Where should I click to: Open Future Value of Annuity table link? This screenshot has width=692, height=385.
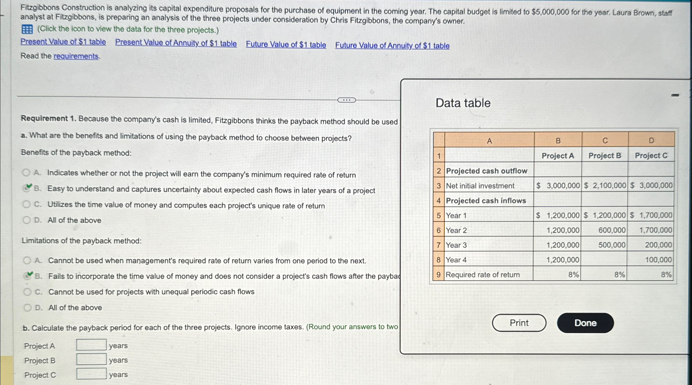(392, 46)
